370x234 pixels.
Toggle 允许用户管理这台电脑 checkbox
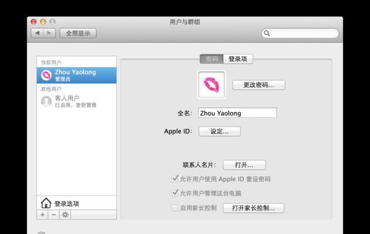click(175, 193)
